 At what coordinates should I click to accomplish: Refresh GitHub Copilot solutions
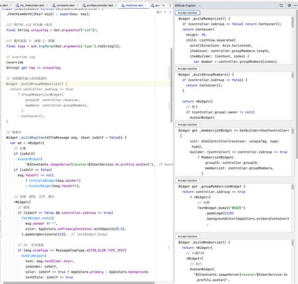pyautogui.click(x=281, y=5)
